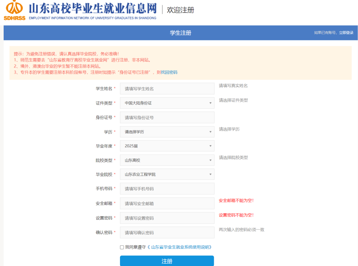
Task: Click the 手机号码 input field
Action: [x=167, y=189]
